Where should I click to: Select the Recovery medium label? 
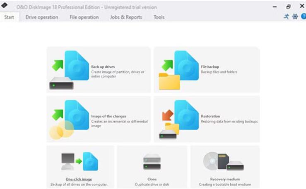point(225,179)
